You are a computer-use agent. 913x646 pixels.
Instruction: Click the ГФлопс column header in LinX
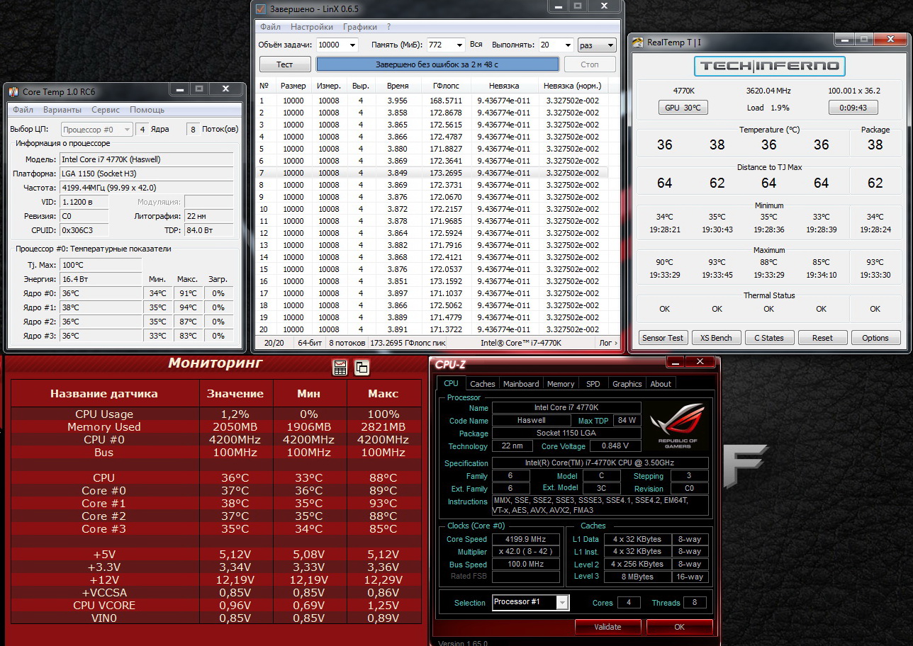pos(447,86)
